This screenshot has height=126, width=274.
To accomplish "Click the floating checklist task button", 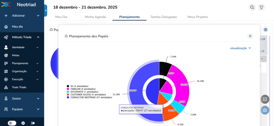I will tap(265, 99).
